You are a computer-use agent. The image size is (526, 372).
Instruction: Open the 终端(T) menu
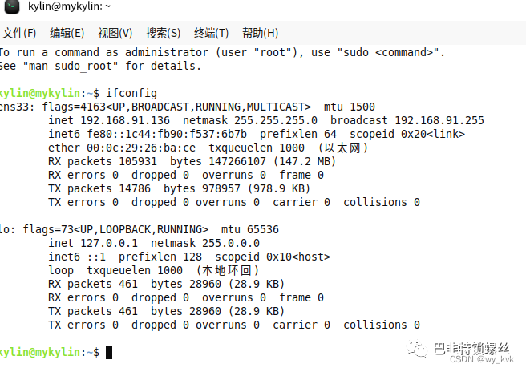tap(211, 33)
